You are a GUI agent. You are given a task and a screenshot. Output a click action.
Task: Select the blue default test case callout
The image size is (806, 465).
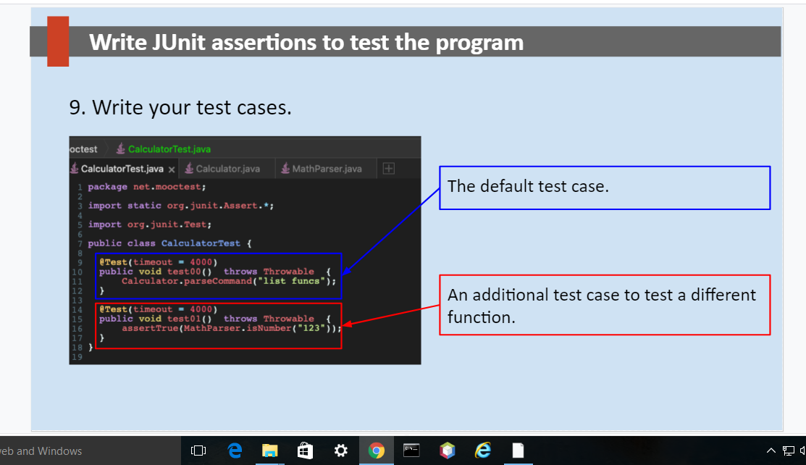point(605,187)
